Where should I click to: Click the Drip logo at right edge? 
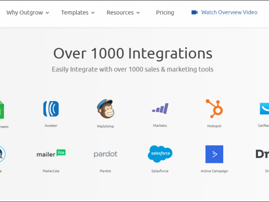point(263,154)
